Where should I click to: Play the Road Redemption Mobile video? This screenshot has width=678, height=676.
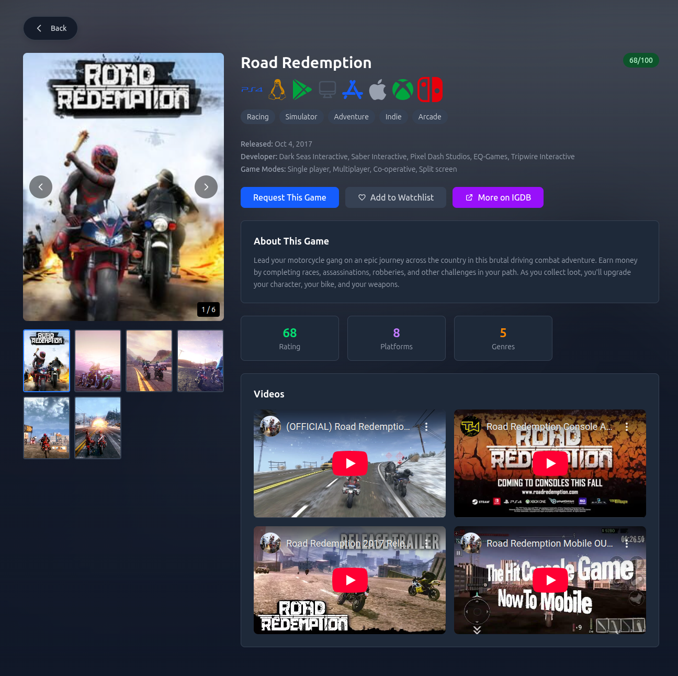pos(550,580)
